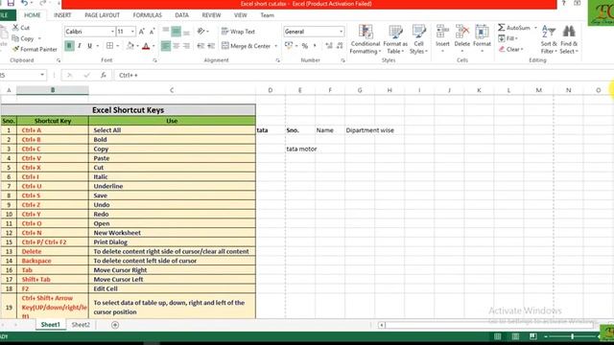Open Cell Styles gallery
The height and width of the screenshot is (345, 614).
(x=418, y=39)
